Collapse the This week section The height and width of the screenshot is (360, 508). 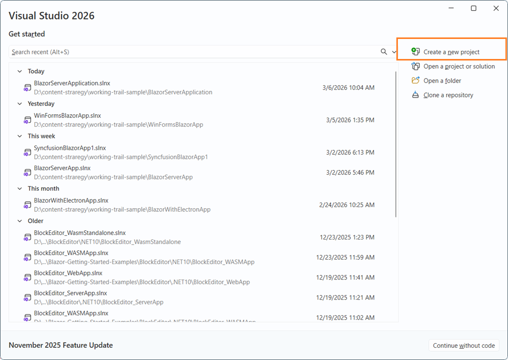tap(19, 136)
